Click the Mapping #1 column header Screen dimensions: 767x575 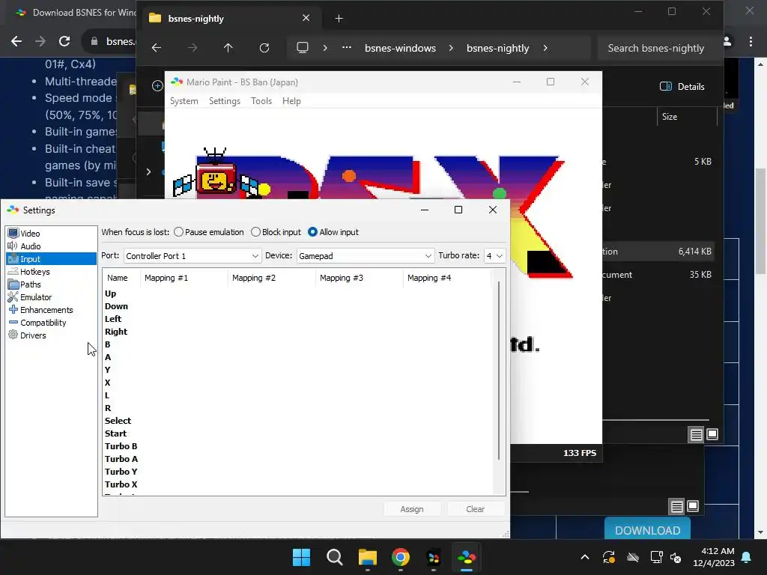click(x=184, y=278)
